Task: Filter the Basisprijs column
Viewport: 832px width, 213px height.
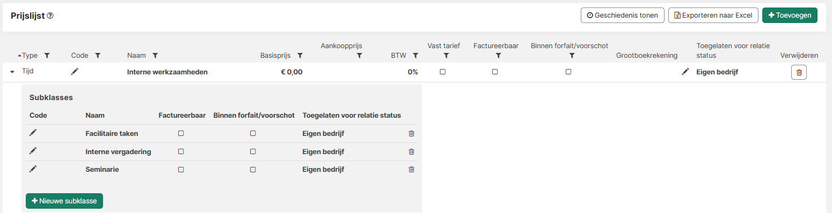Action: [x=300, y=55]
